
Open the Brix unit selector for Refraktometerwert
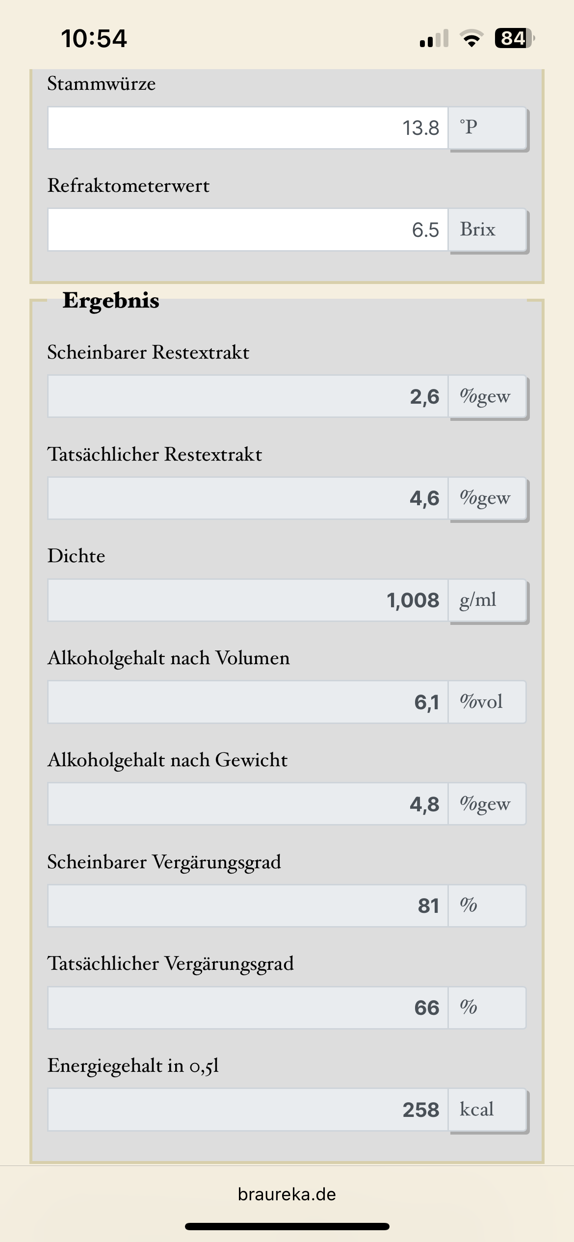(x=488, y=230)
